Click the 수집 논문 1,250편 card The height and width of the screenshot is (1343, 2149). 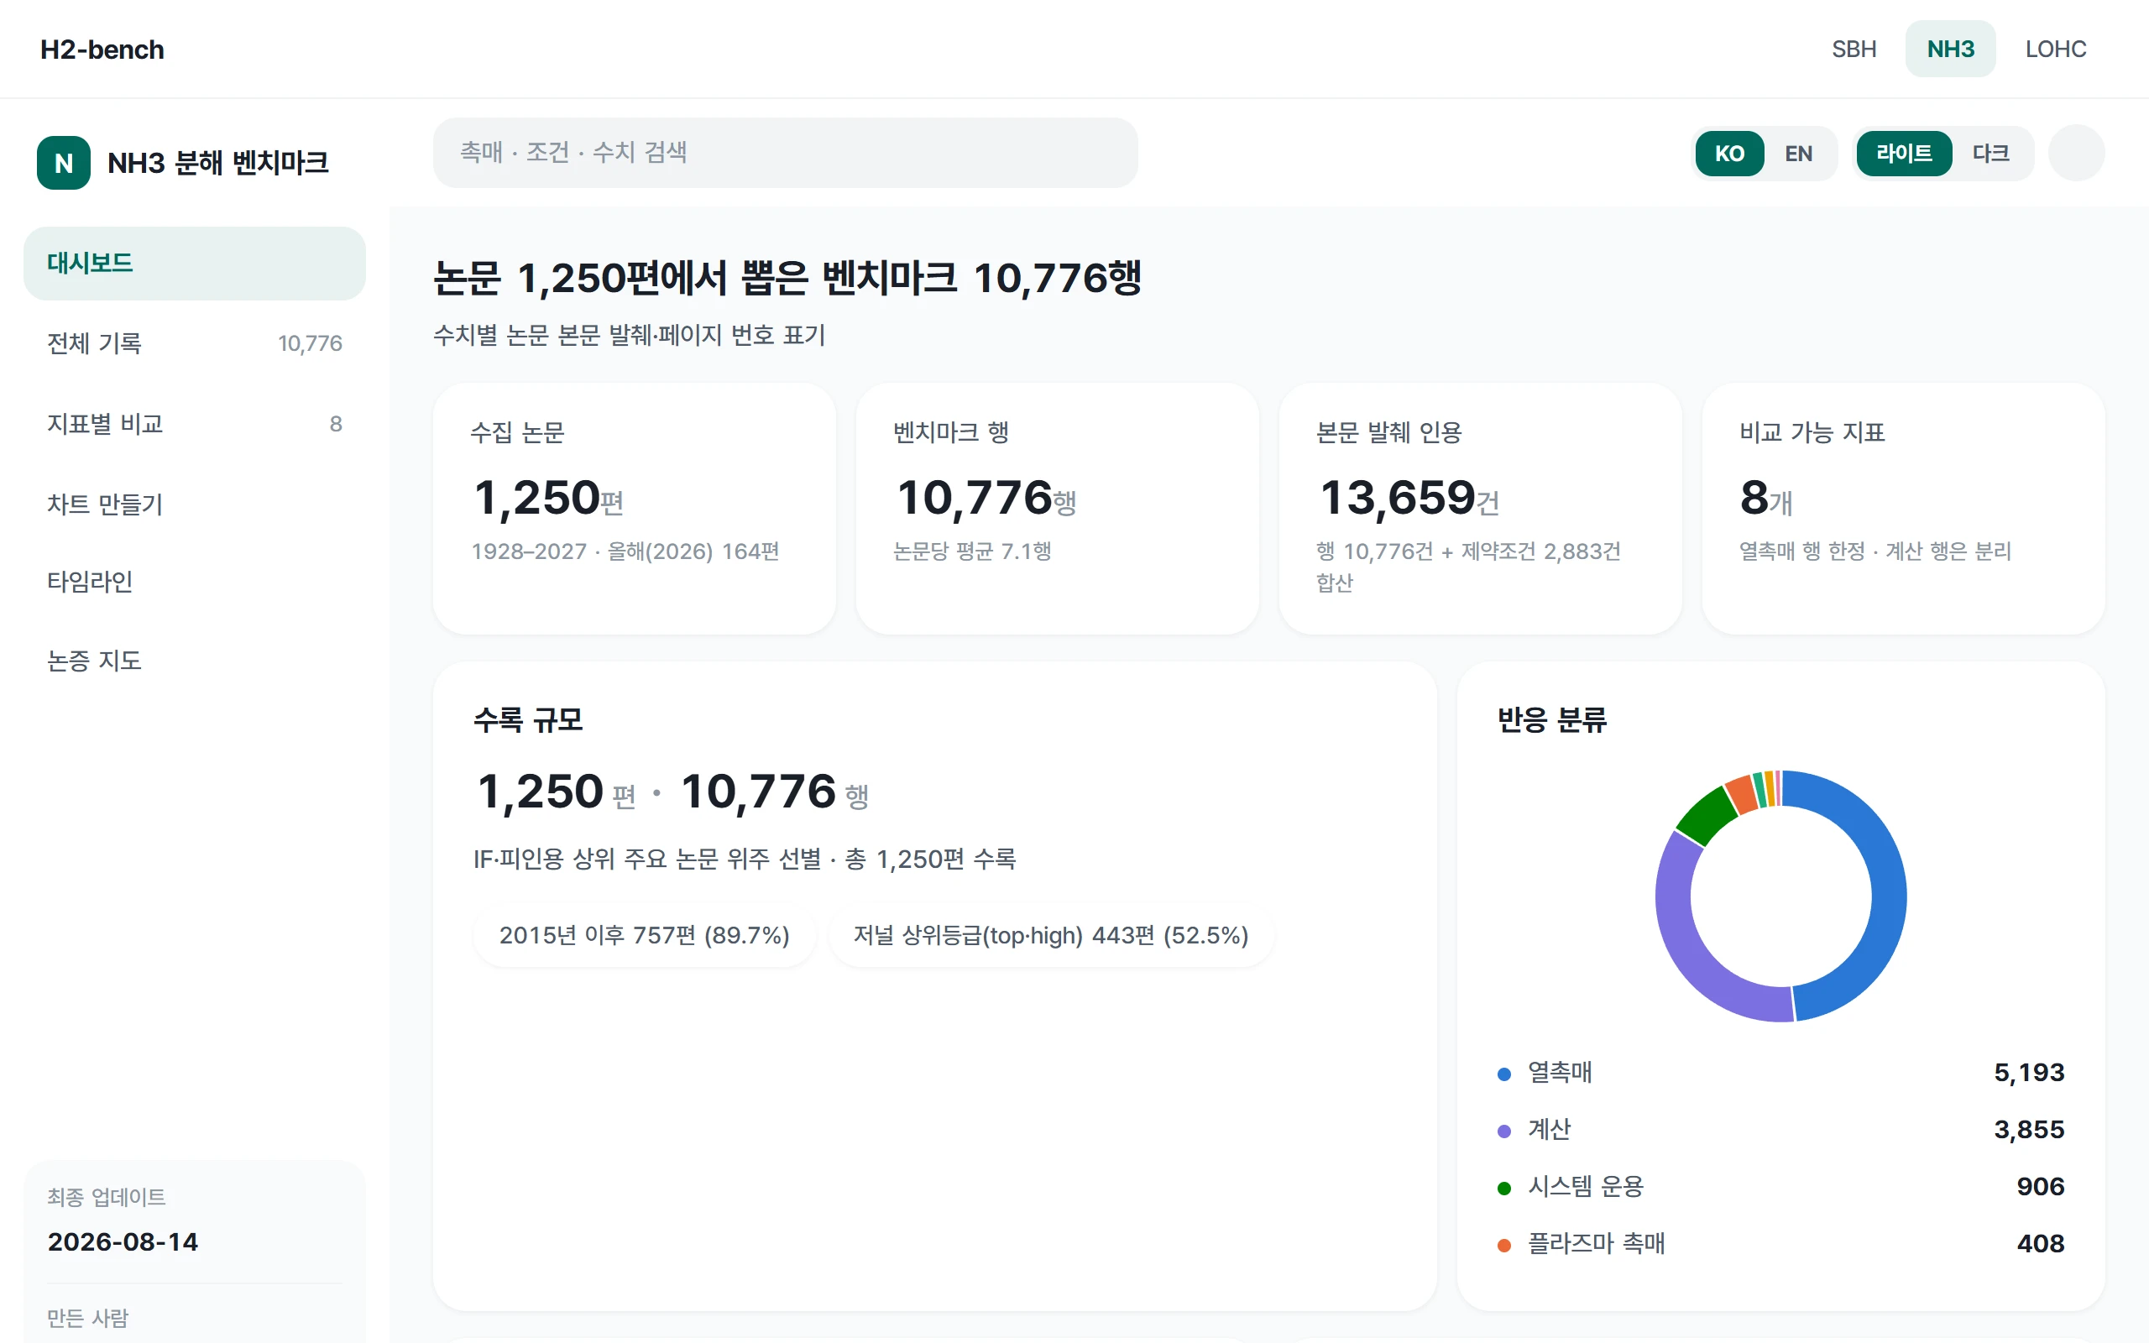[x=634, y=508]
